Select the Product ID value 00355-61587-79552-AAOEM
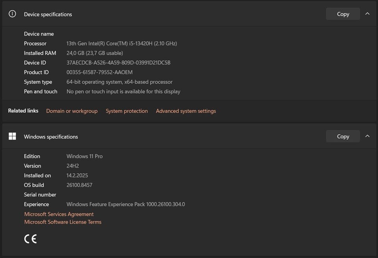 pos(99,72)
